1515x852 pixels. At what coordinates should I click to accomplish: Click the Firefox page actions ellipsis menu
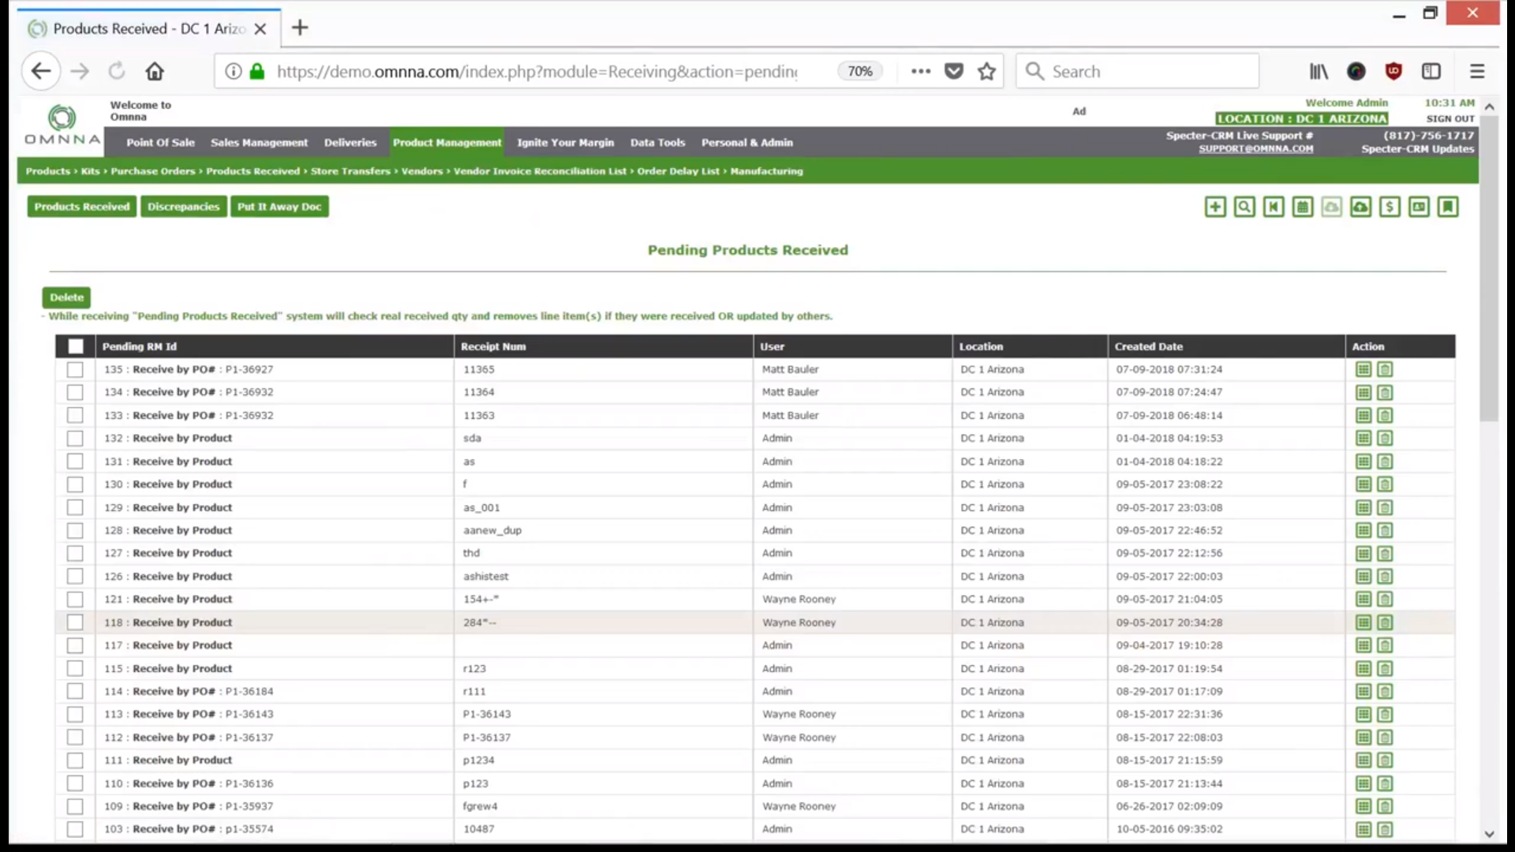(x=920, y=71)
